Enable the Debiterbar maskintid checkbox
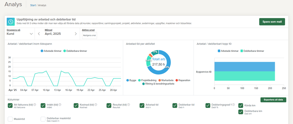 coord(43,119)
